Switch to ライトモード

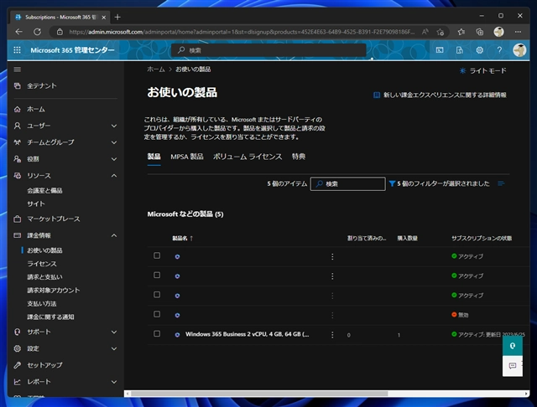pyautogui.click(x=482, y=70)
